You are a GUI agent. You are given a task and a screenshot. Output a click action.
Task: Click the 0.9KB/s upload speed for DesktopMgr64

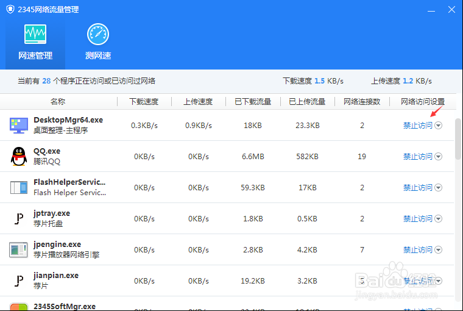click(x=199, y=126)
